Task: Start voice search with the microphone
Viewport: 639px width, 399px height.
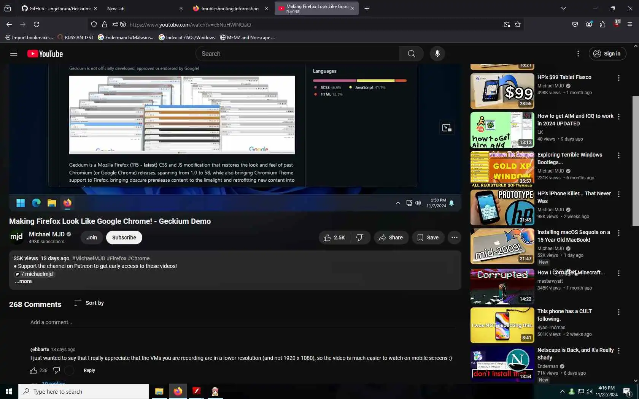Action: (437, 54)
